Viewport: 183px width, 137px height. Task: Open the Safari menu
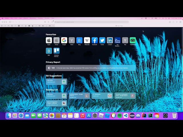(7, 18)
